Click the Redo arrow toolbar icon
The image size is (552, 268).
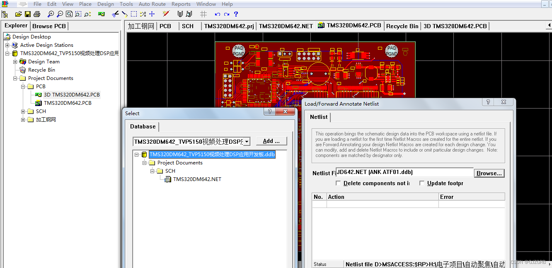click(x=226, y=14)
